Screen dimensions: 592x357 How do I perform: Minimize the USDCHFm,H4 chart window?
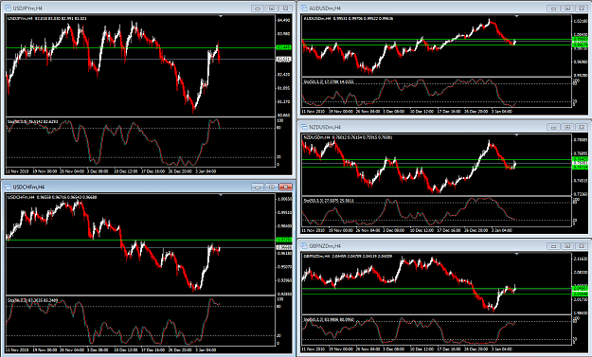(258, 187)
